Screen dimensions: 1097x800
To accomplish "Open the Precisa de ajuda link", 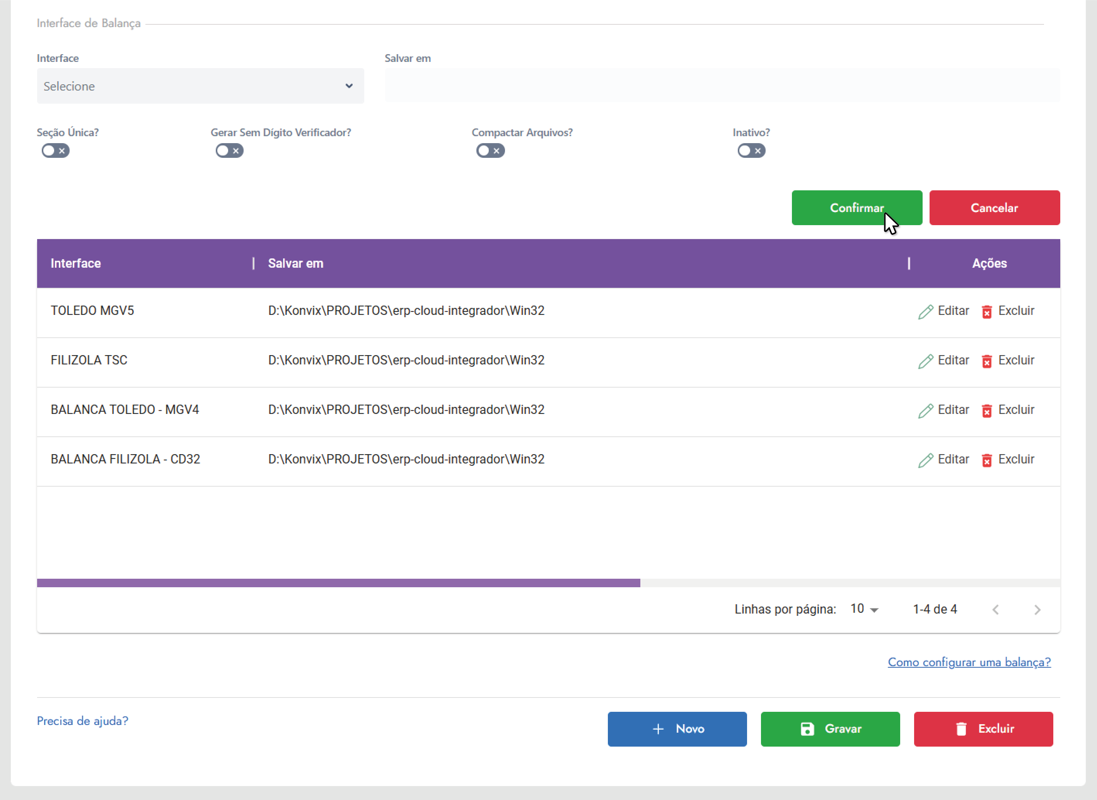I will (x=82, y=721).
